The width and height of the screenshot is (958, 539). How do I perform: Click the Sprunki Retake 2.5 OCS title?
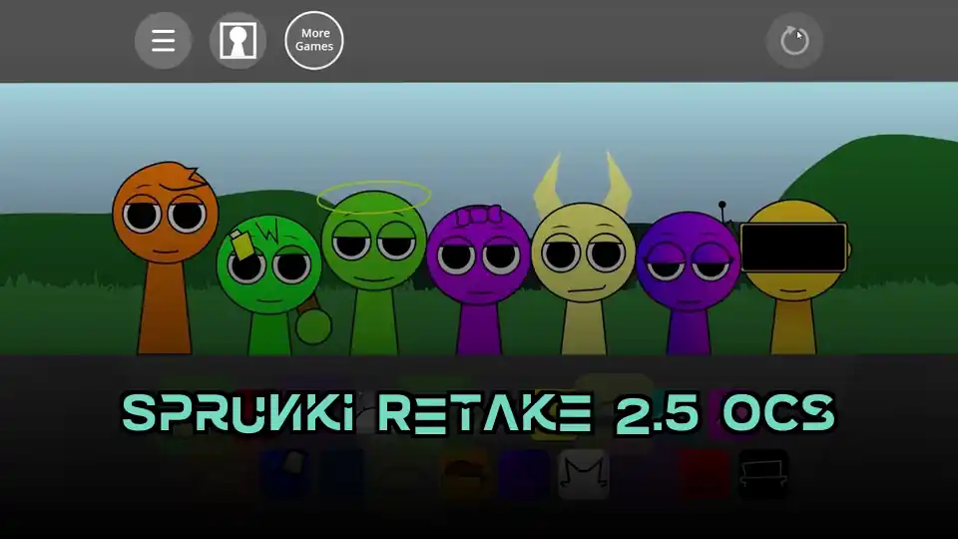[478, 412]
